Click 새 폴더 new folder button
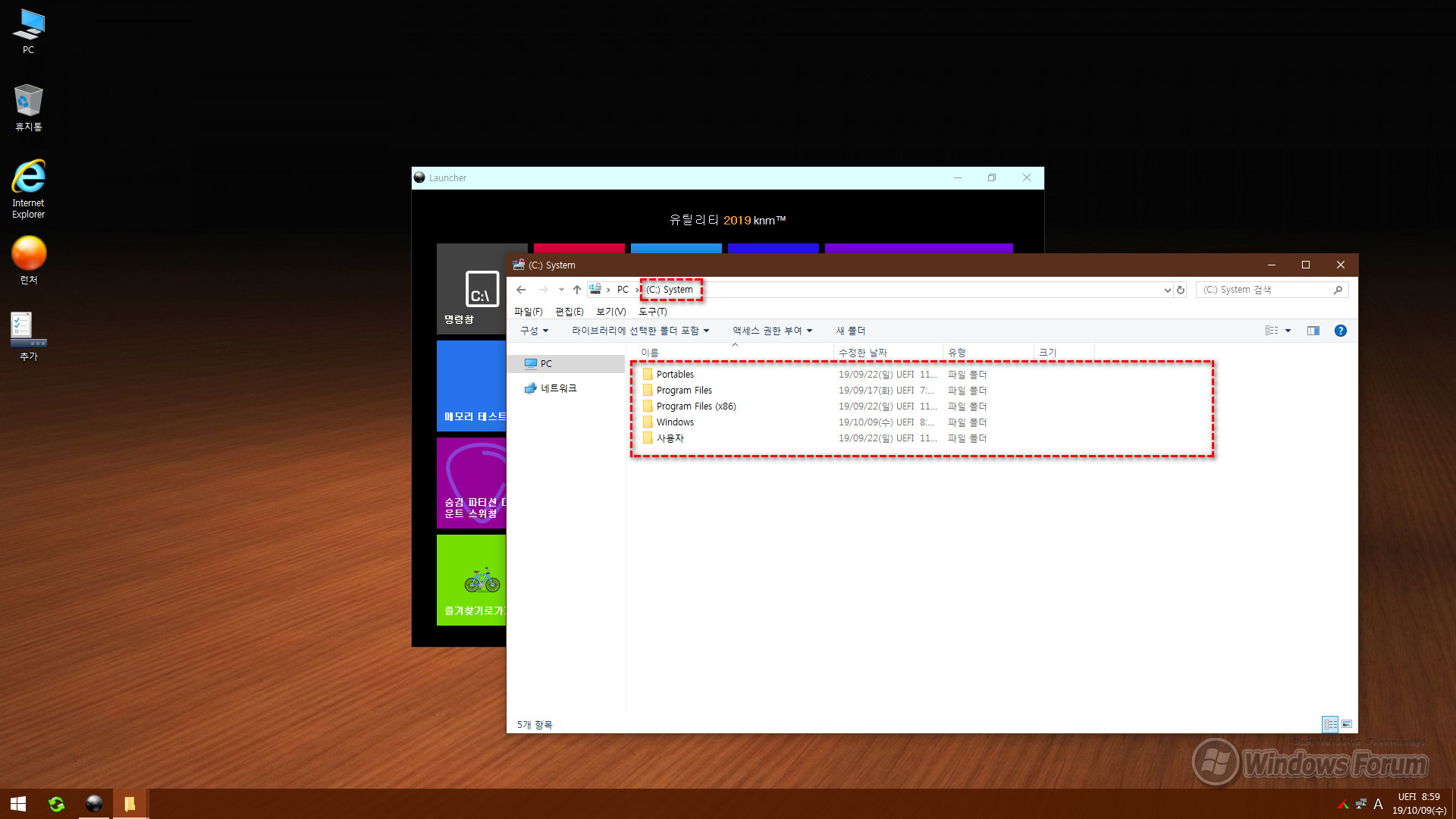 (850, 331)
